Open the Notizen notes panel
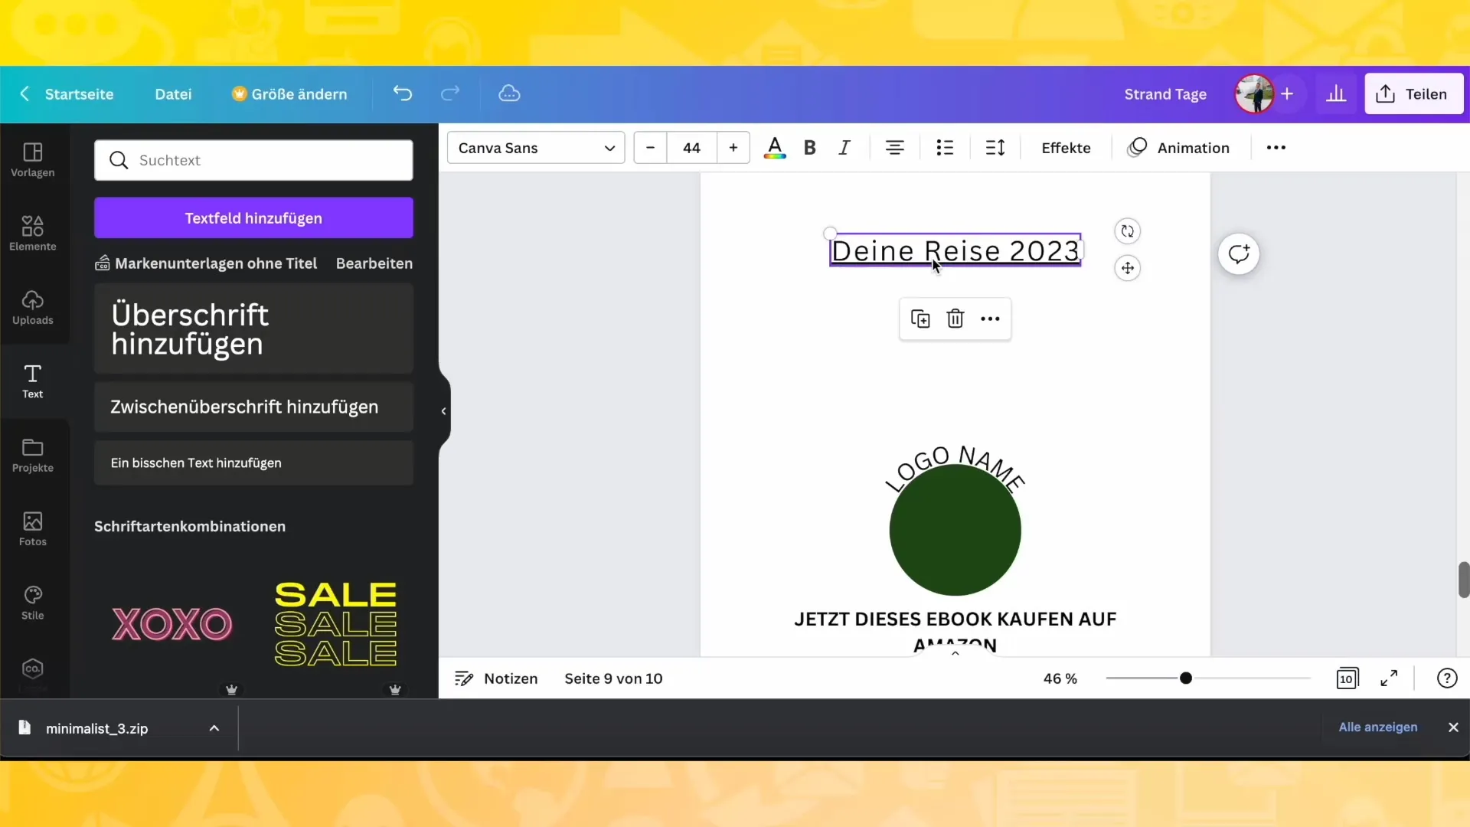 tap(496, 678)
